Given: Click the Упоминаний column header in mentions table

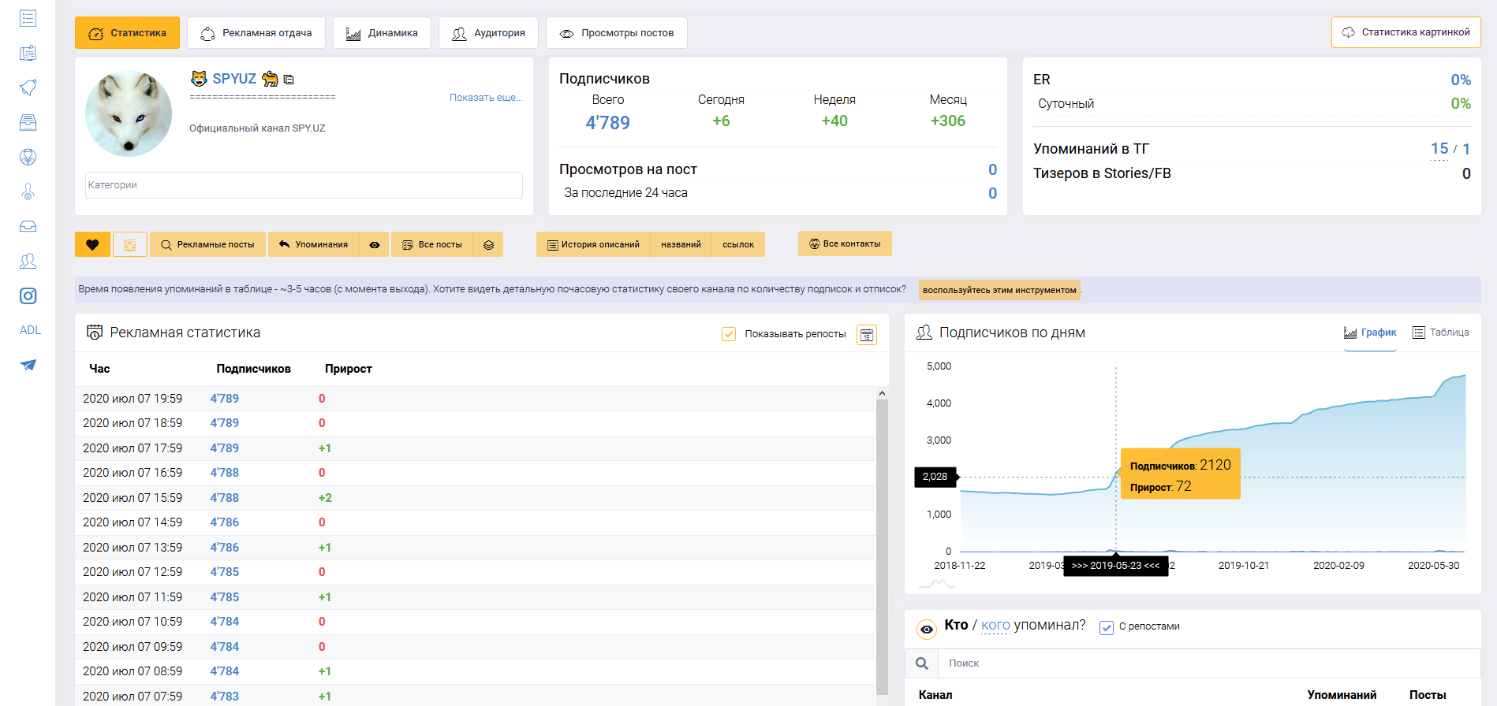Looking at the screenshot, I should tap(1342, 695).
